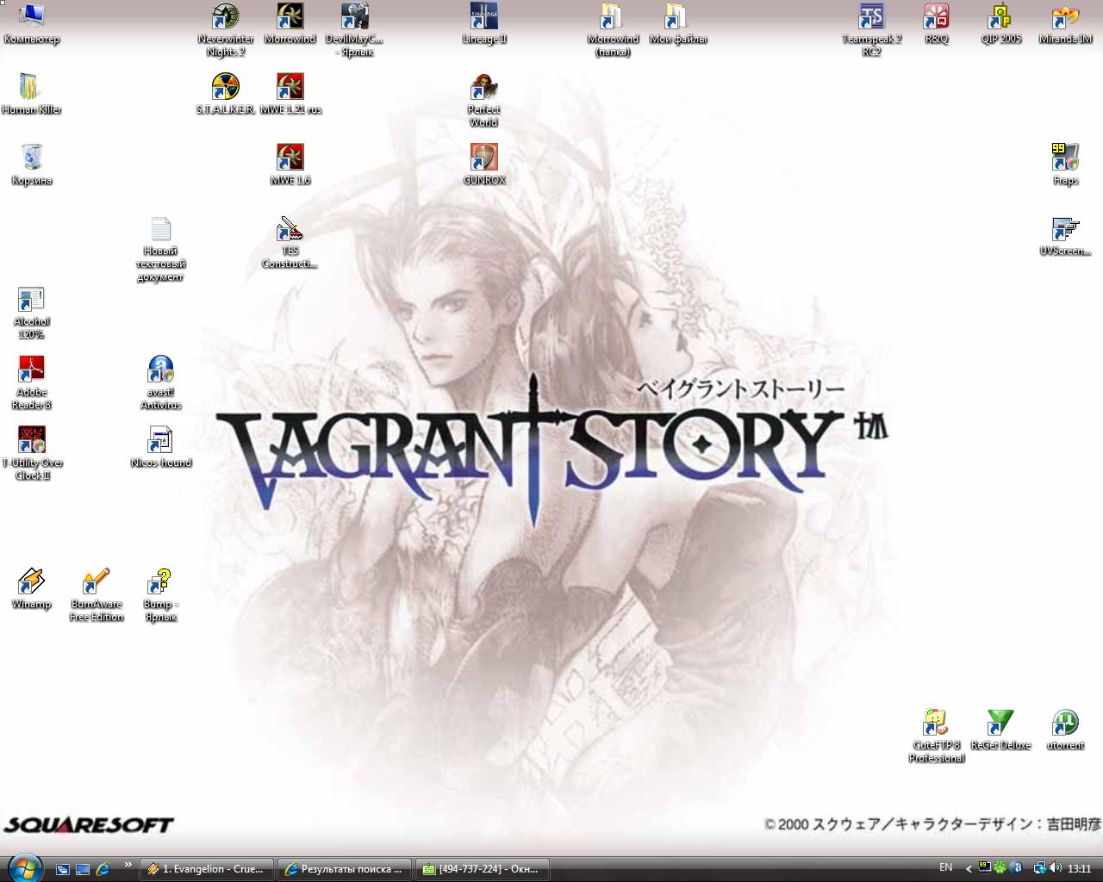The width and height of the screenshot is (1103, 882).
Task: Open the network tray icon
Action: click(1040, 868)
